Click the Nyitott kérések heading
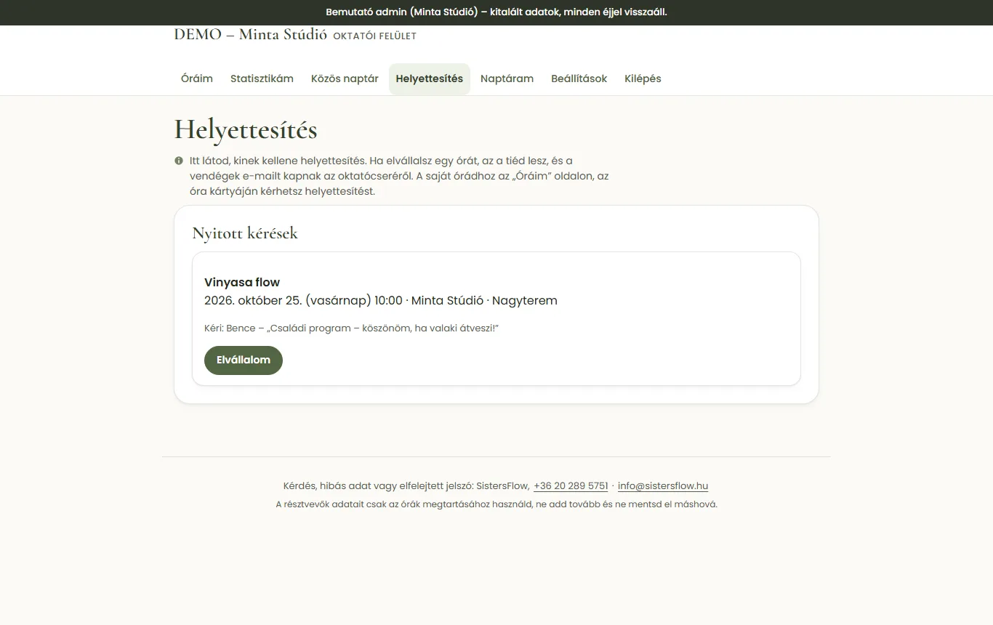The width and height of the screenshot is (993, 625). (x=245, y=233)
